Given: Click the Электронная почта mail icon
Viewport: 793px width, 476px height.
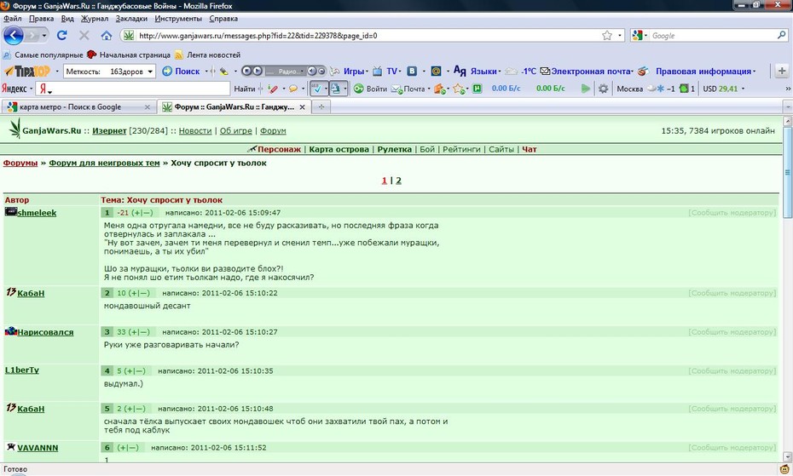Looking at the screenshot, I should tap(545, 72).
